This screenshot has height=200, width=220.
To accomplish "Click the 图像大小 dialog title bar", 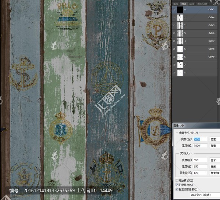I will coord(196,126).
